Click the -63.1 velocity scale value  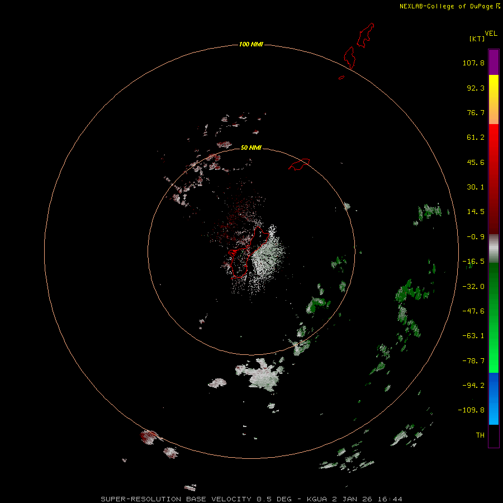[473, 336]
